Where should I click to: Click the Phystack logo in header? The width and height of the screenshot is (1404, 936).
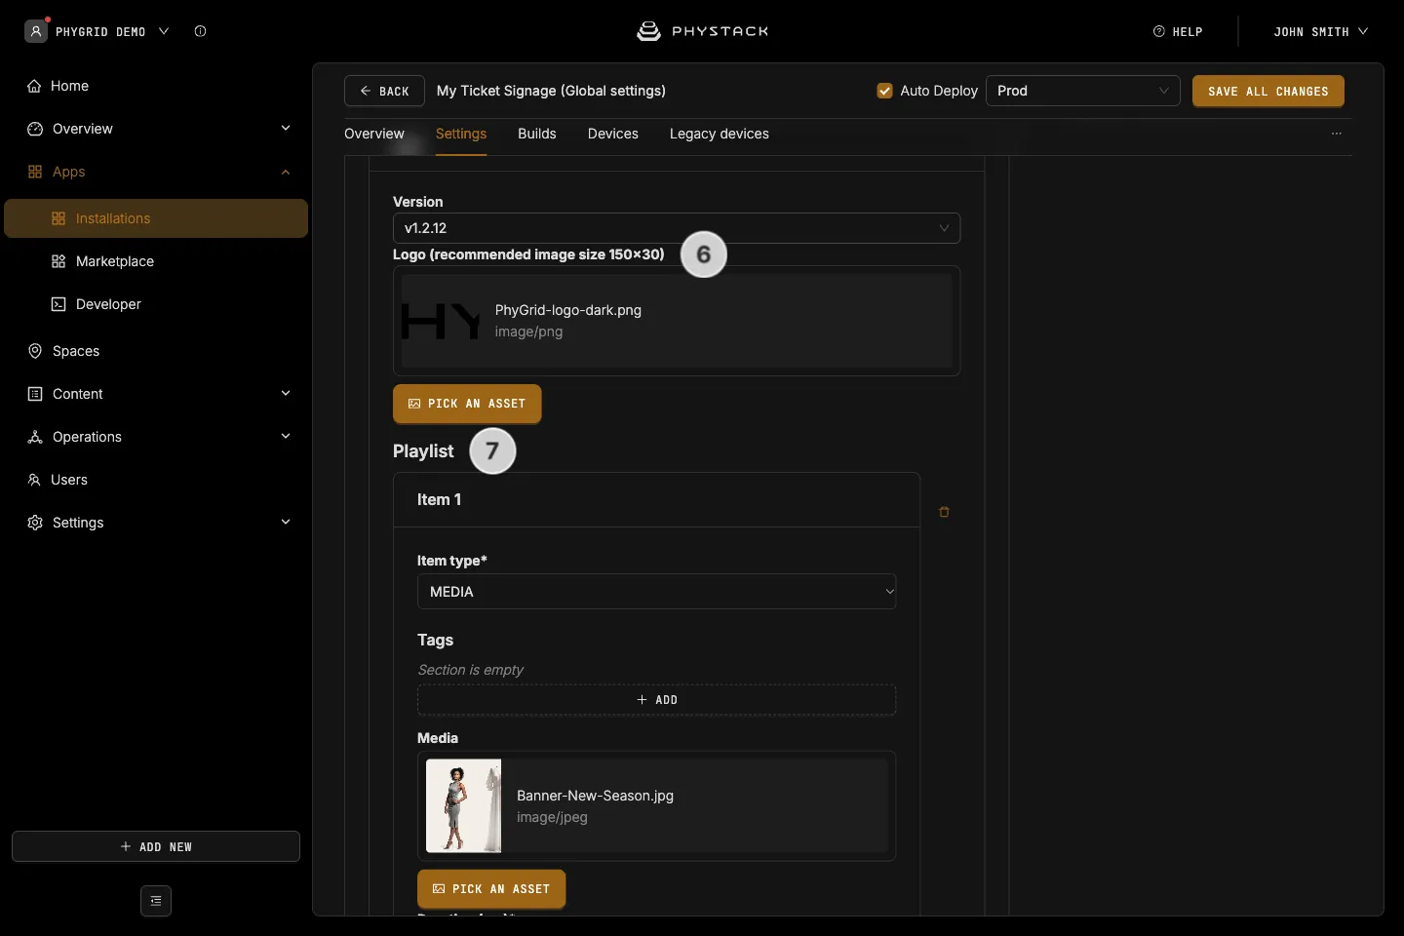point(702,31)
